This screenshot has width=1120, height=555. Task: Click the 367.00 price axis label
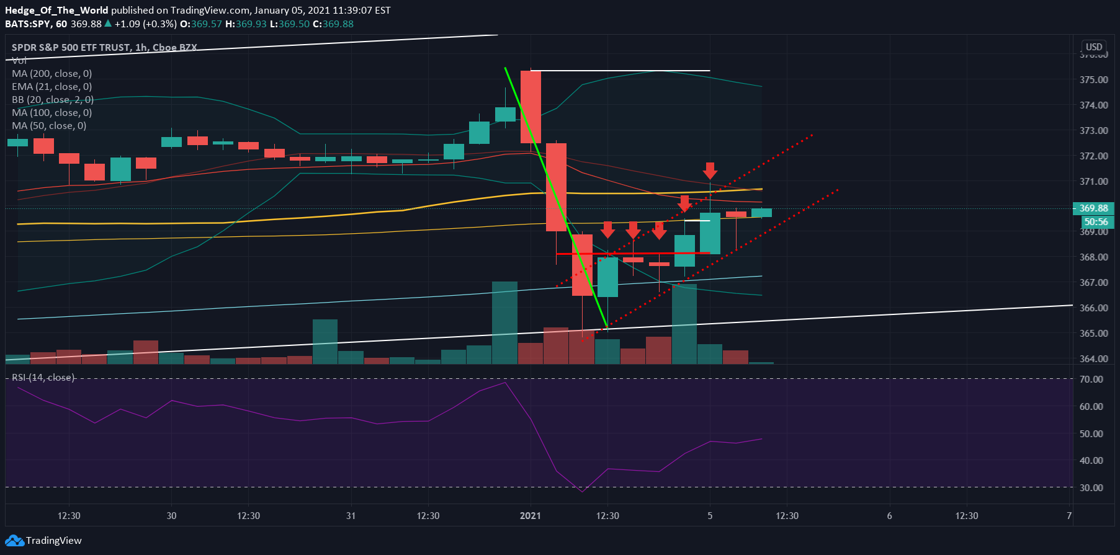(1093, 283)
